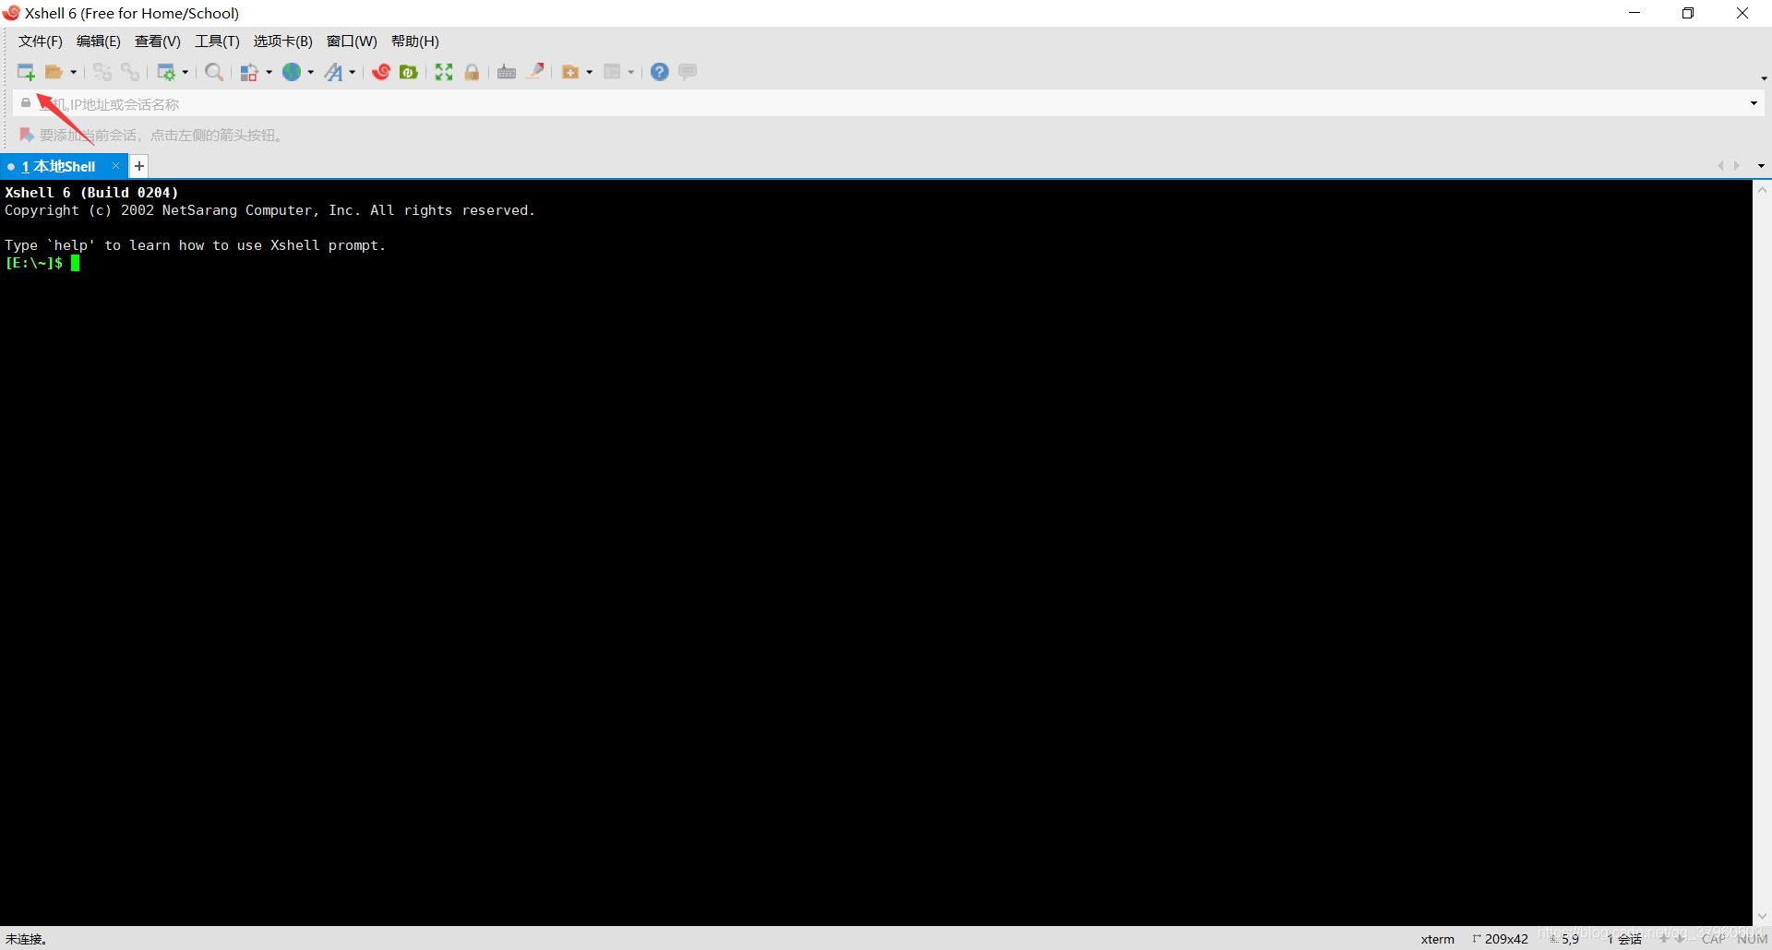Open the sessions folder icon
Image resolution: width=1772 pixels, height=950 pixels.
54,72
